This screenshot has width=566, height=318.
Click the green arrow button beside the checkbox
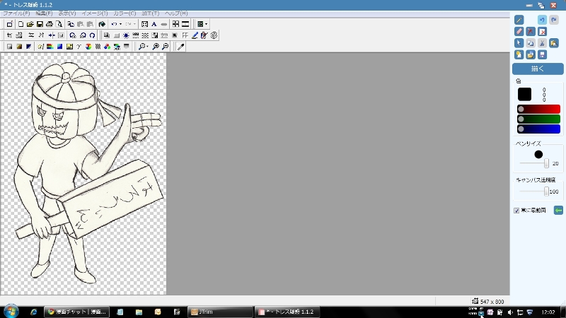pyautogui.click(x=558, y=210)
